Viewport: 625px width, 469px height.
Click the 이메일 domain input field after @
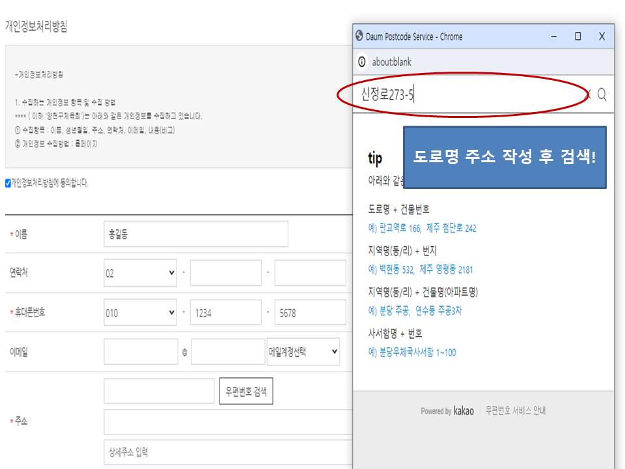click(x=228, y=351)
